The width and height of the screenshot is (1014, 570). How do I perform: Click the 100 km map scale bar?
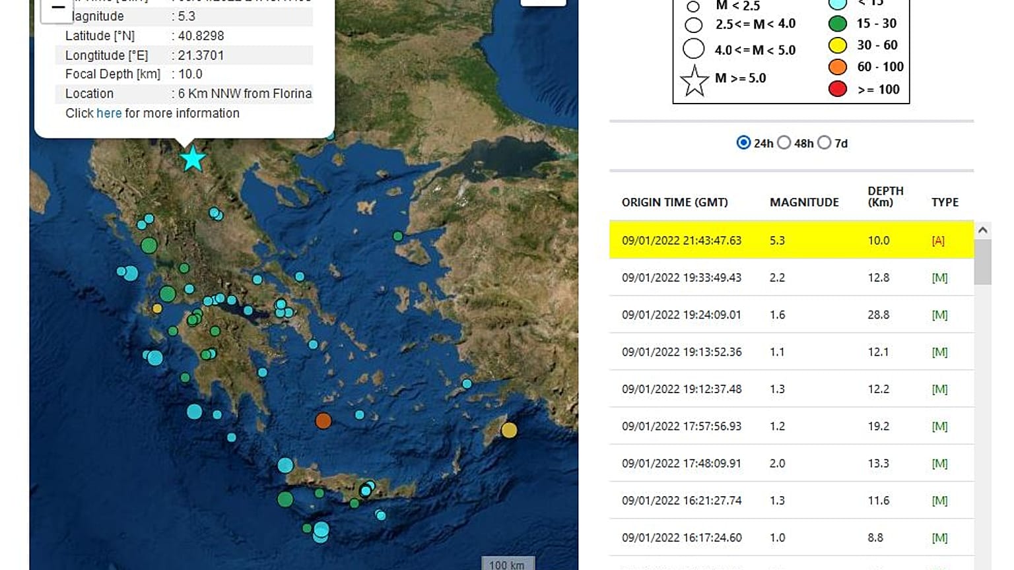[506, 564]
